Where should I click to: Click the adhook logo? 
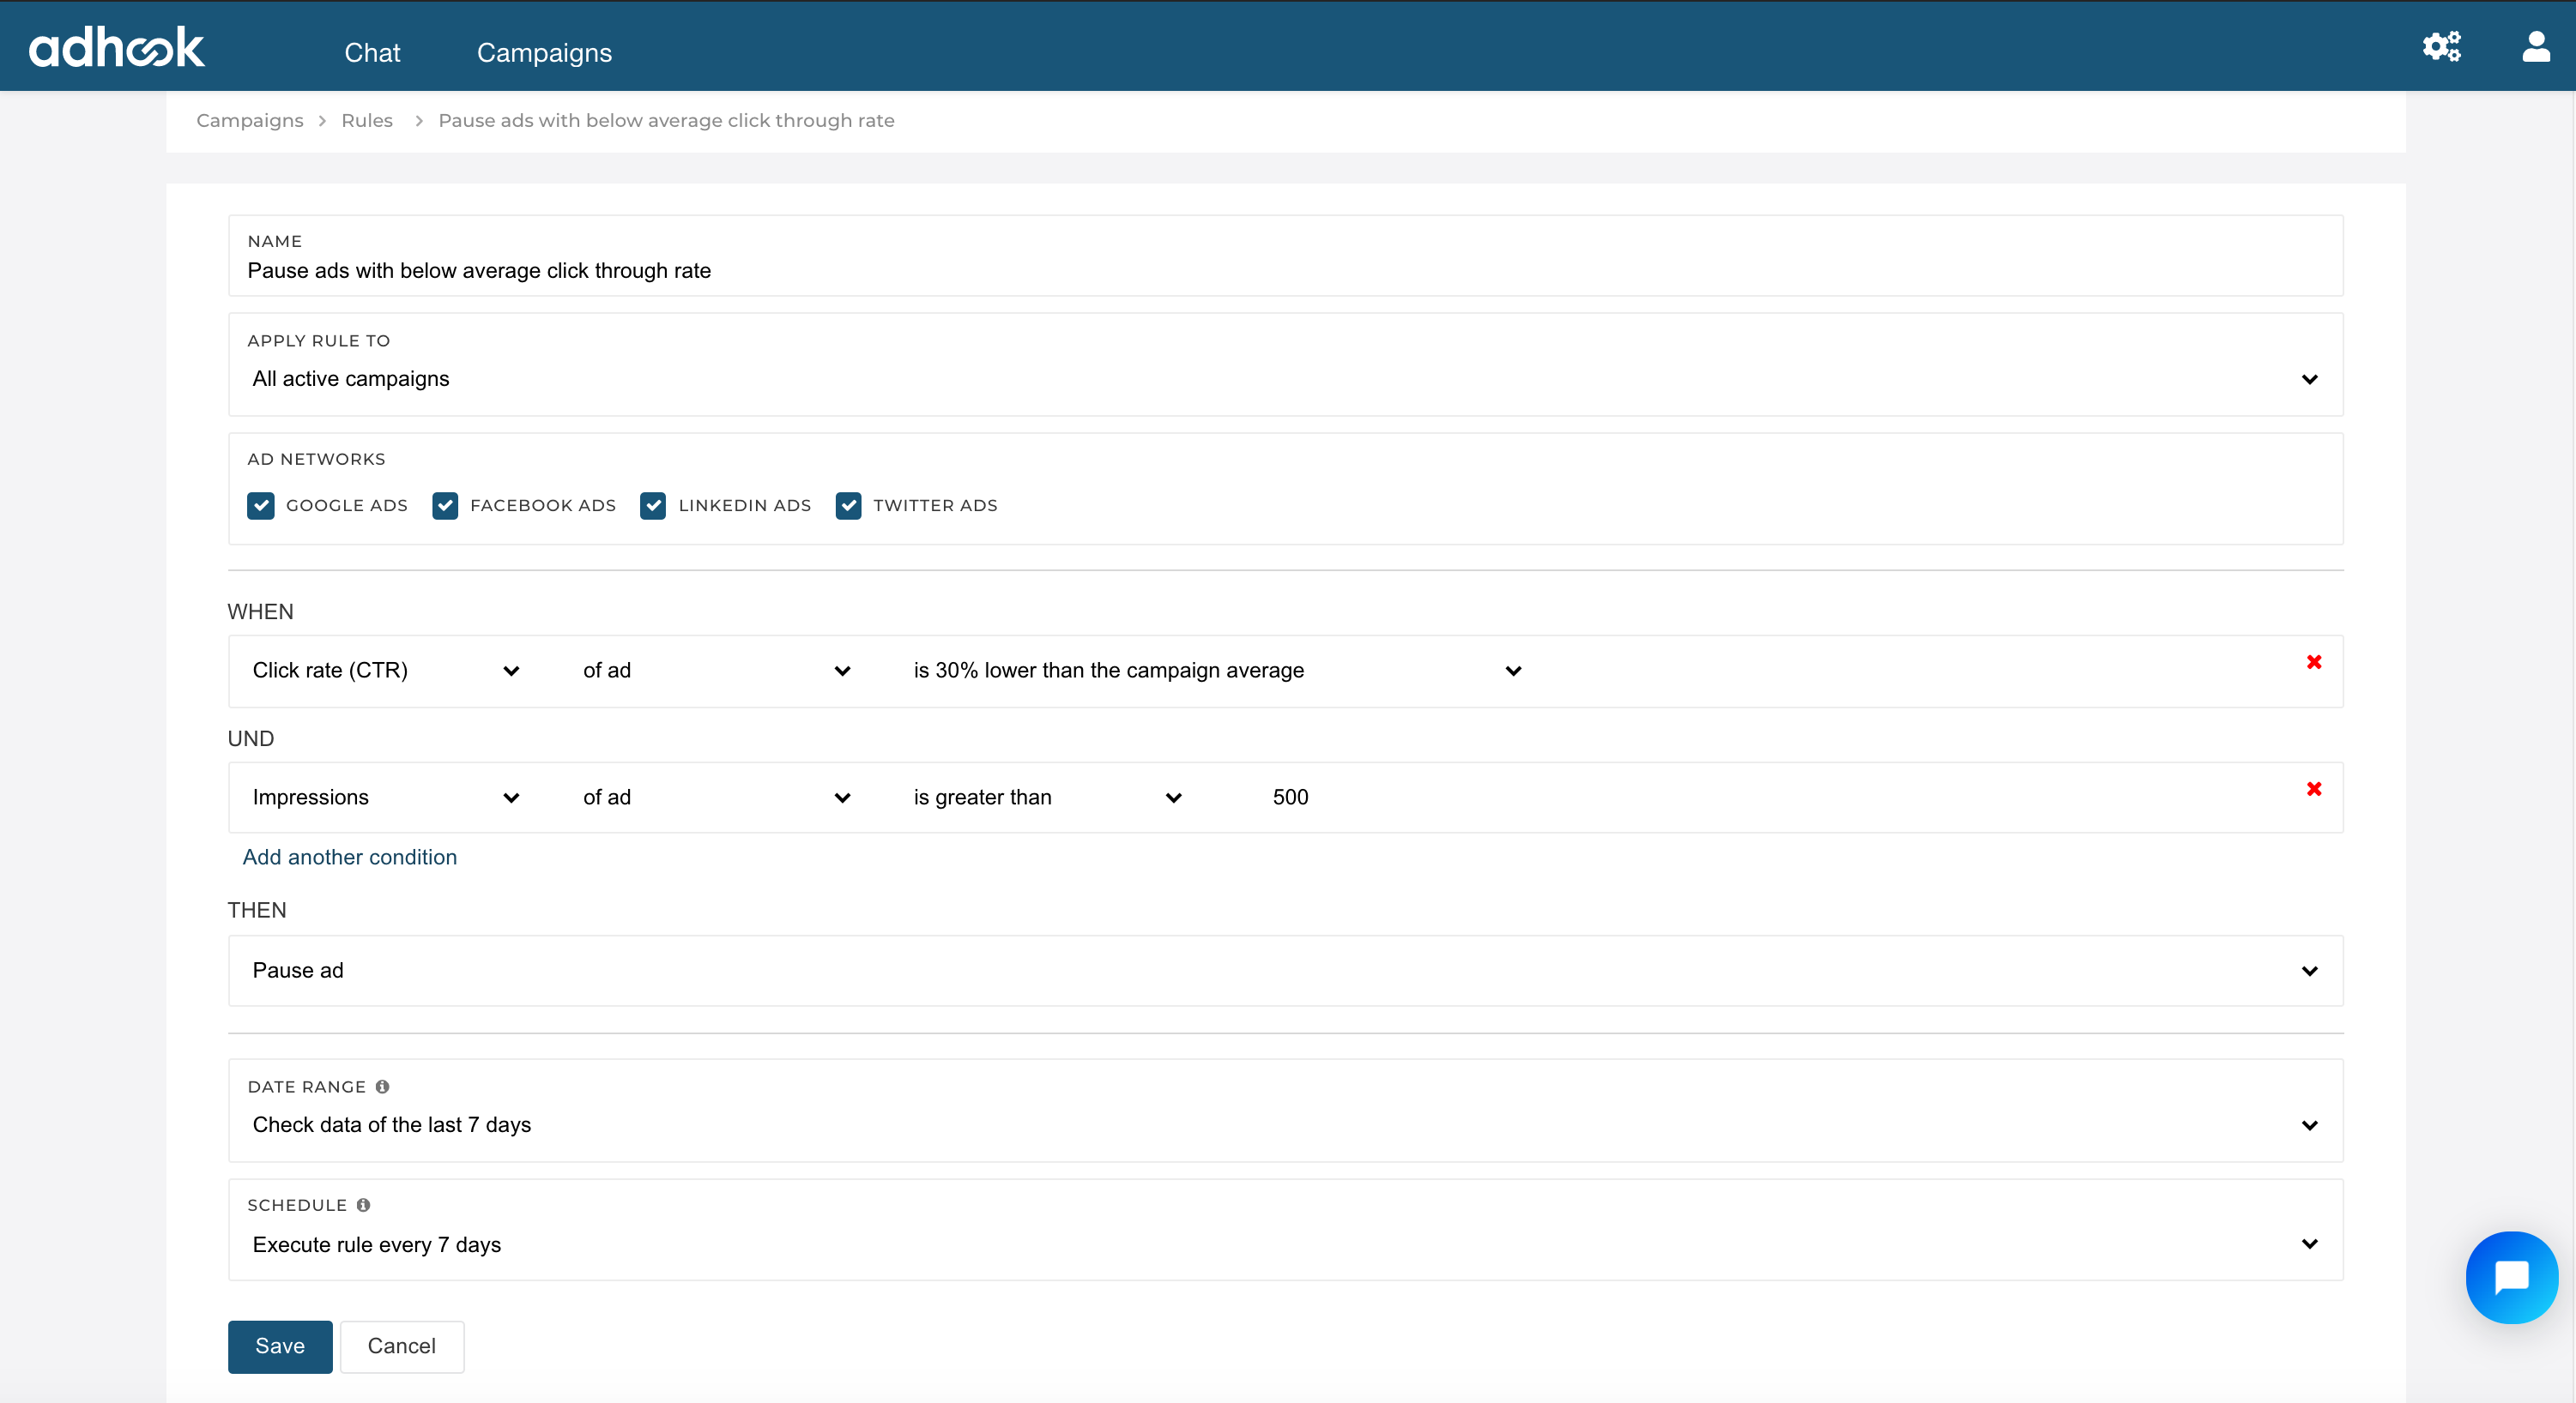coord(116,47)
